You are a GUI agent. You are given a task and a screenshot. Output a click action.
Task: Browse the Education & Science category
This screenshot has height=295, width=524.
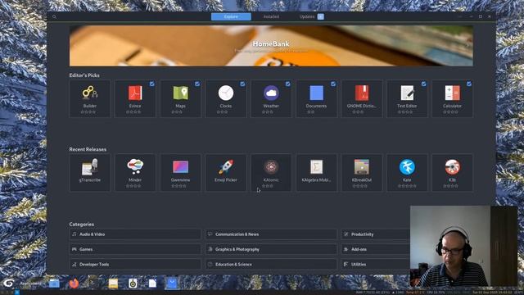[x=271, y=264]
